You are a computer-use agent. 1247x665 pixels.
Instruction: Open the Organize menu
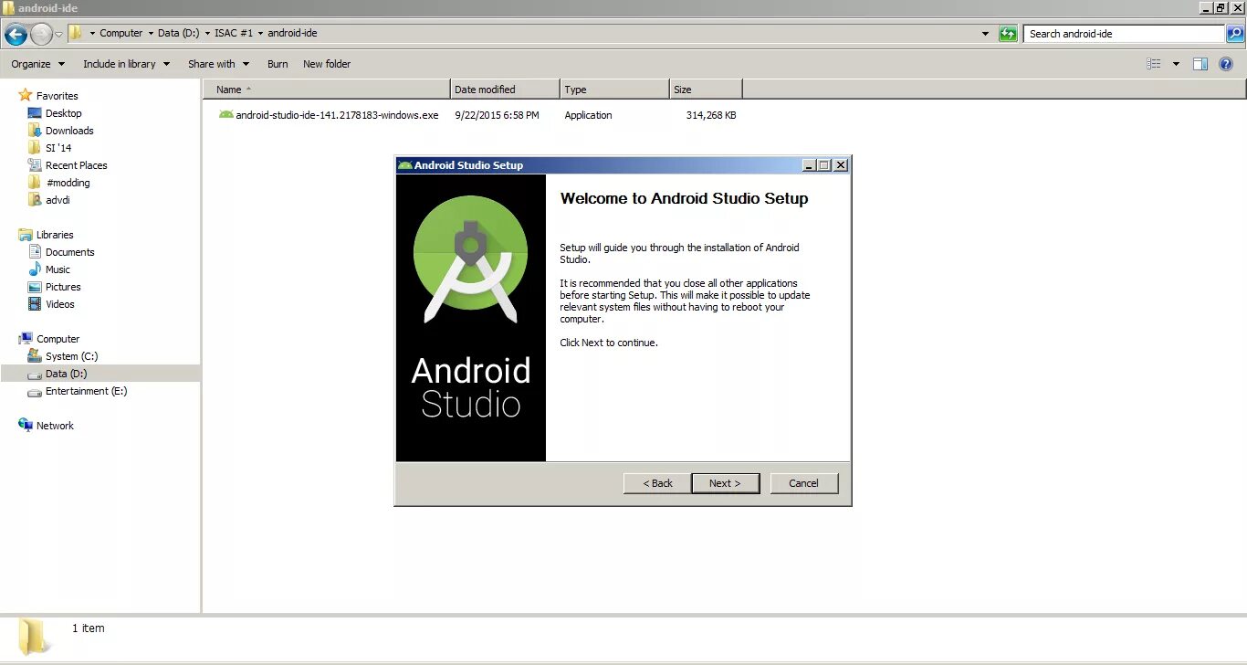(38, 64)
